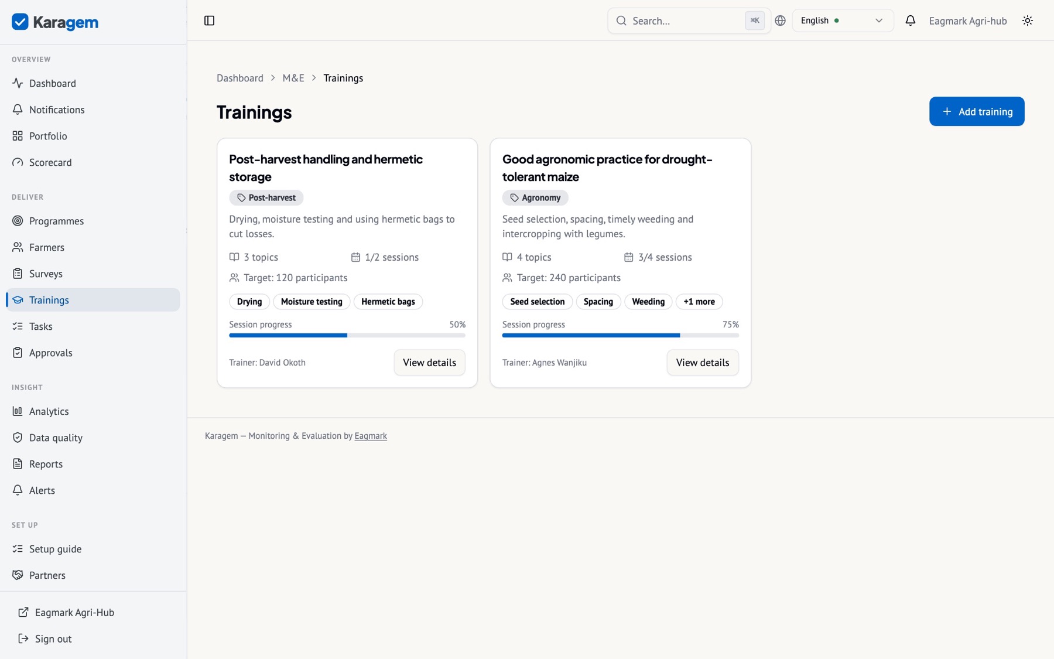Viewport: 1054px width, 659px height.
Task: Click the Surveys clipboard icon
Action: pyautogui.click(x=18, y=274)
